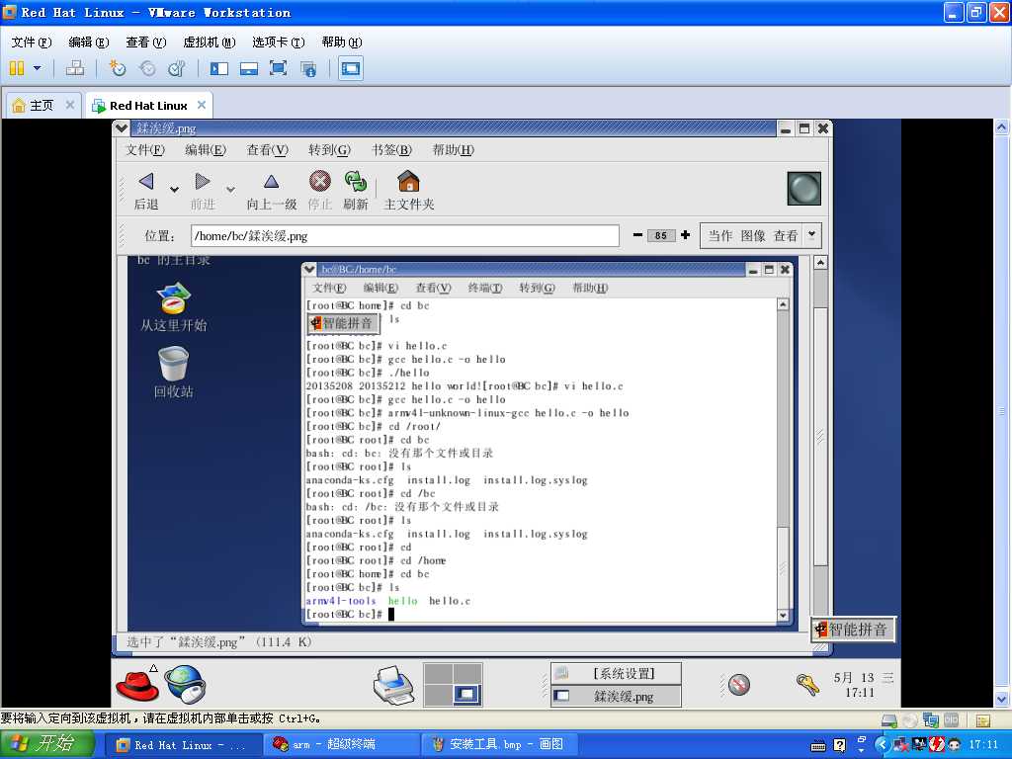Screen dimensions: 1012x759
Task: Zoom in with the plus button
Action: click(686, 235)
